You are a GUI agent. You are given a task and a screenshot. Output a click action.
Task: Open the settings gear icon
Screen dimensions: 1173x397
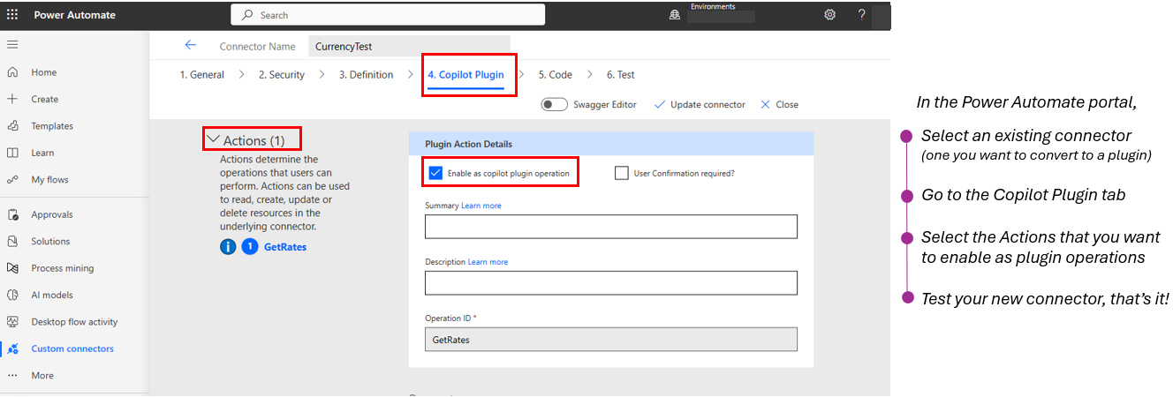click(x=829, y=15)
